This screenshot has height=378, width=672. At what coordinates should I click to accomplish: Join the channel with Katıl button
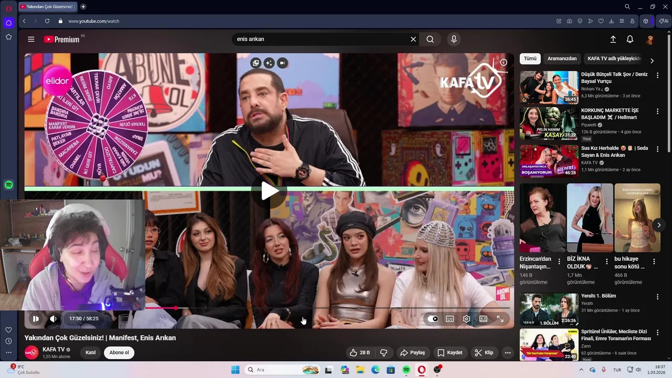click(91, 353)
